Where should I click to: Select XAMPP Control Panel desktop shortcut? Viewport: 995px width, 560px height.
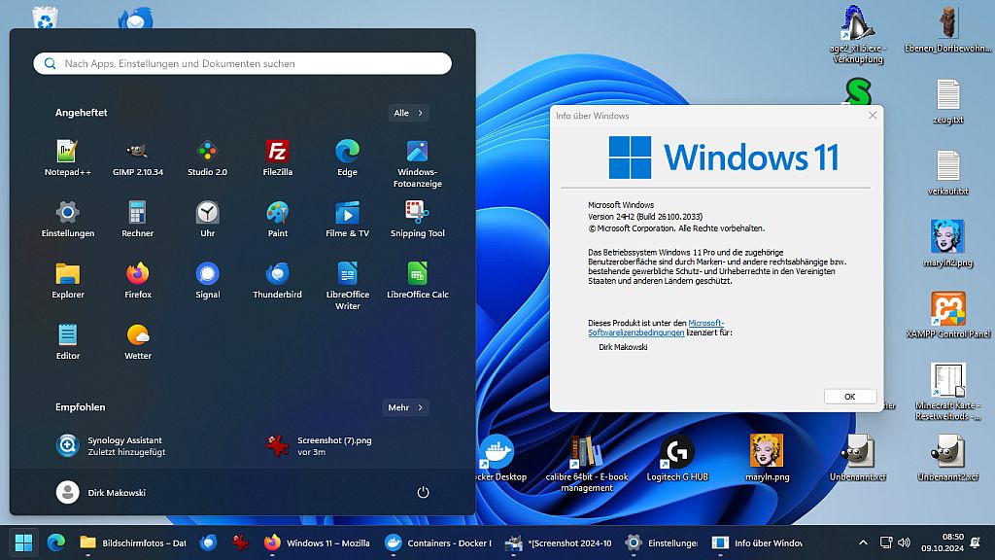[x=948, y=315]
